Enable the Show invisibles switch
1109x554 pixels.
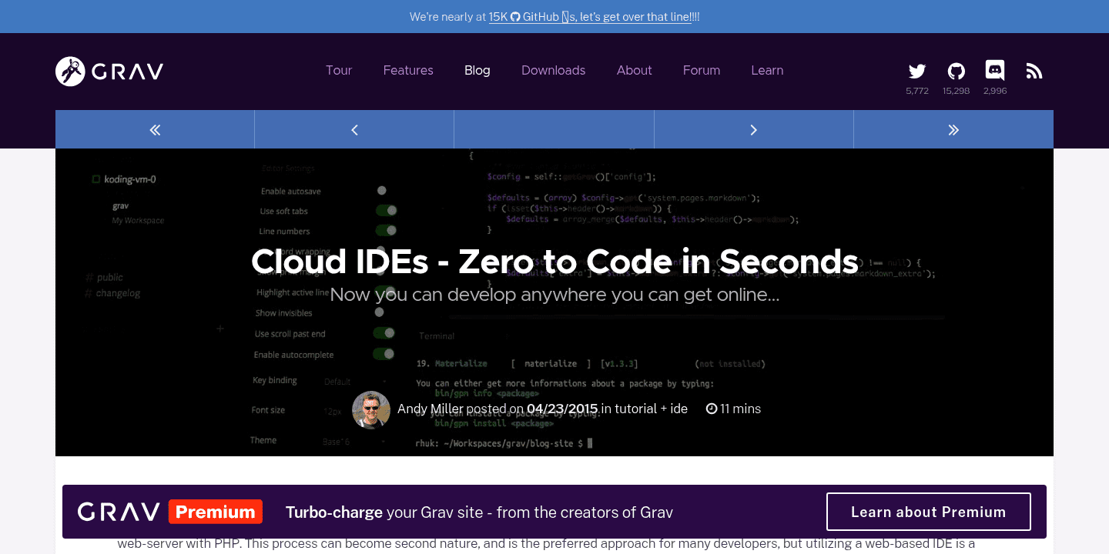[x=379, y=312]
